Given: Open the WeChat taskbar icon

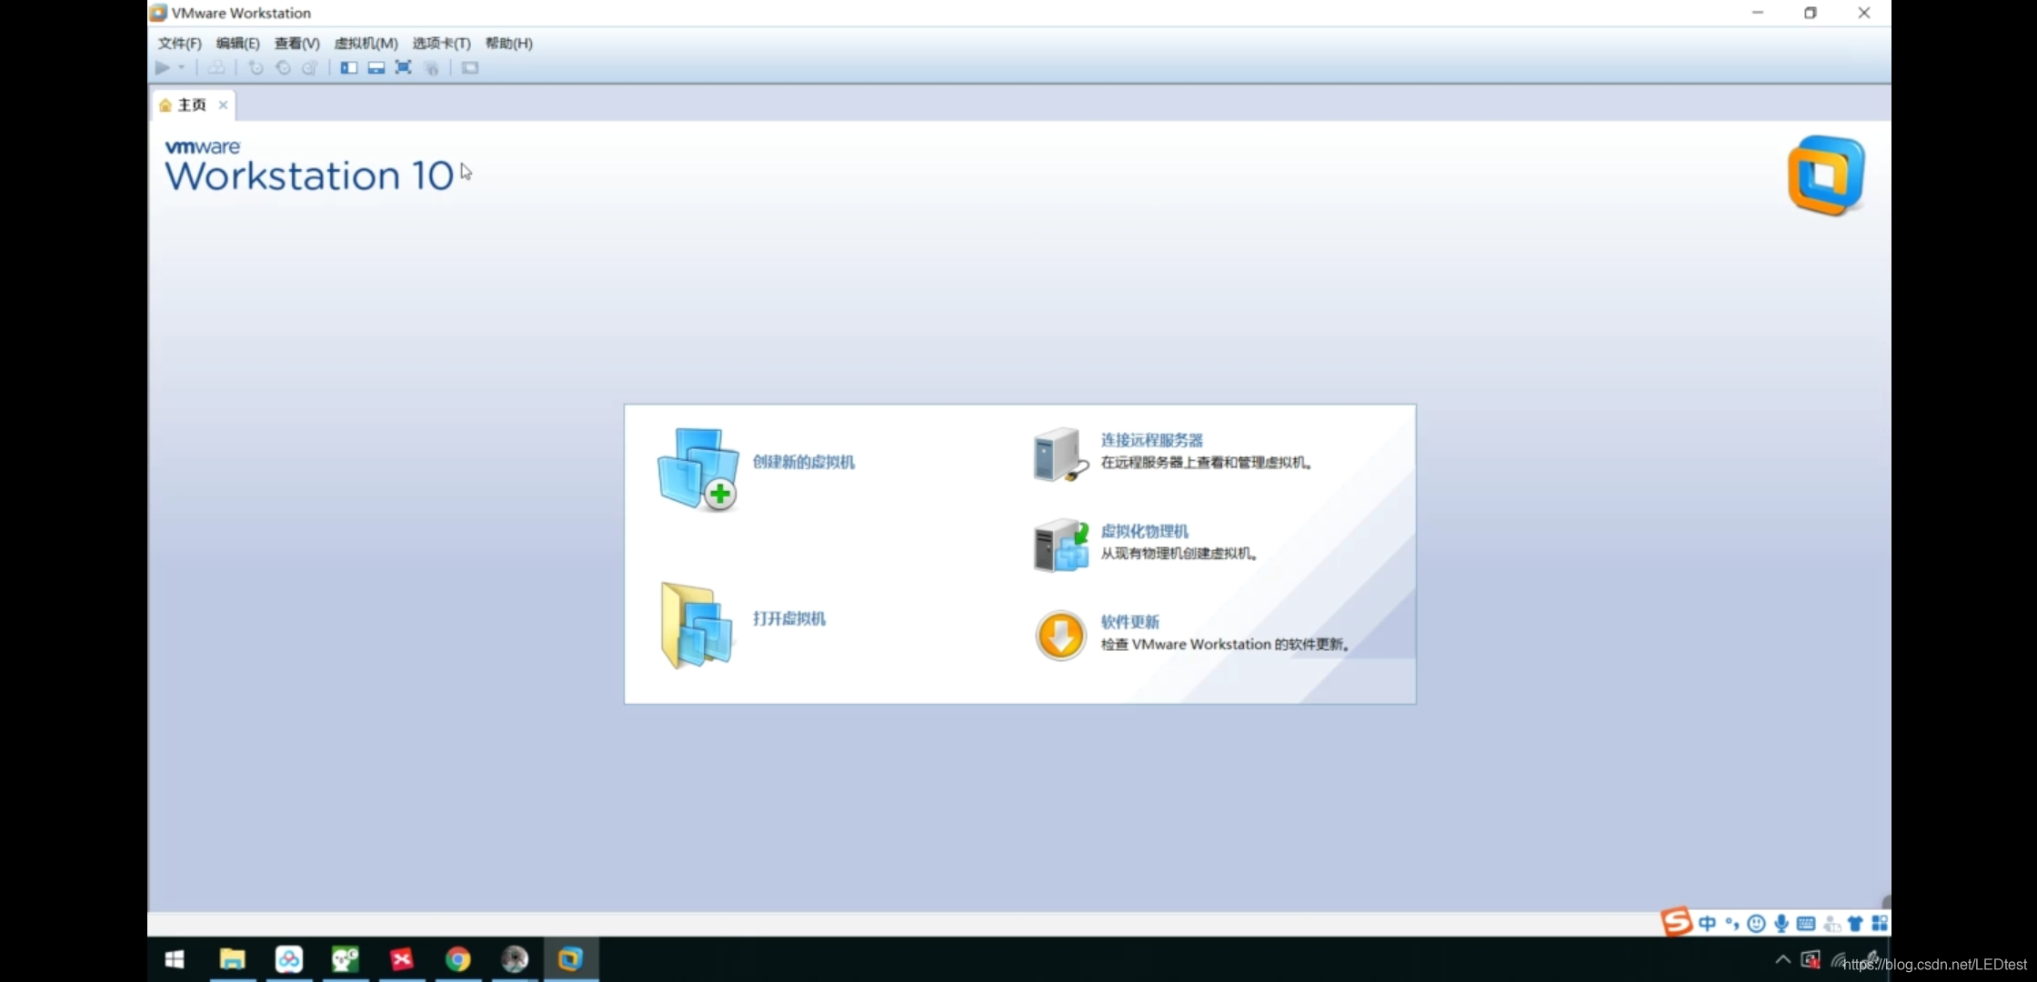Looking at the screenshot, I should tap(346, 959).
